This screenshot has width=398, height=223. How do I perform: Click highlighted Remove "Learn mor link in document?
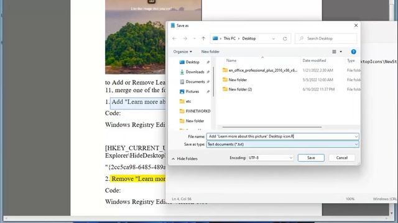[139, 179]
